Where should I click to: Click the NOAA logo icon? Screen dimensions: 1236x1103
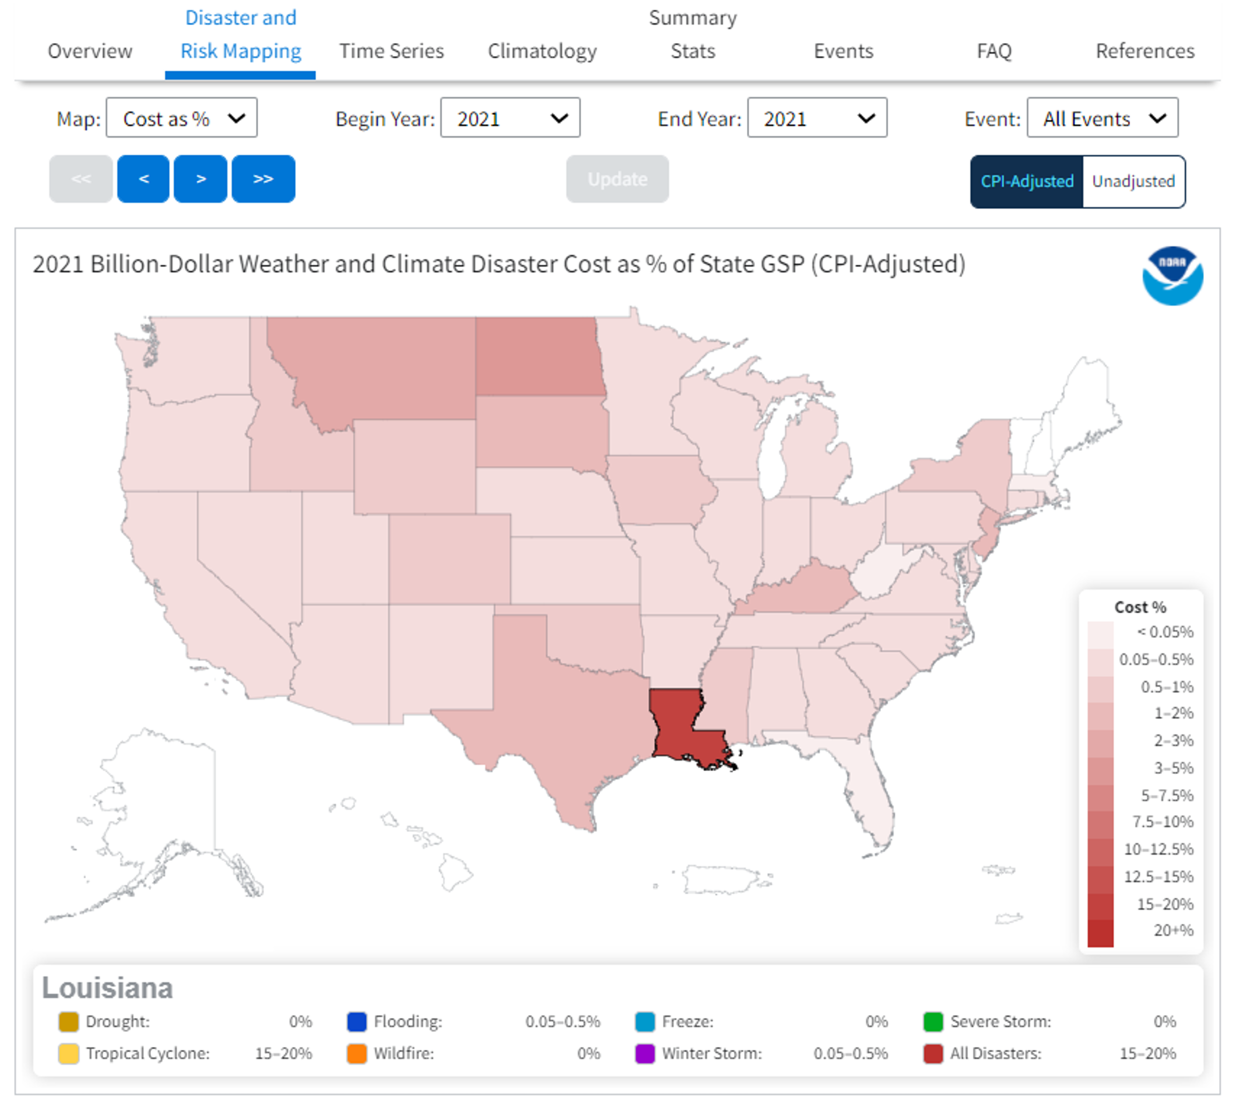(x=1172, y=276)
